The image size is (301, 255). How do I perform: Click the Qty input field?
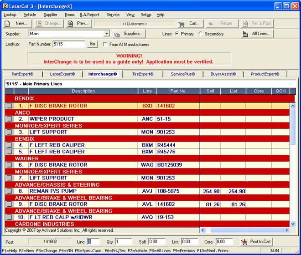[123, 242]
